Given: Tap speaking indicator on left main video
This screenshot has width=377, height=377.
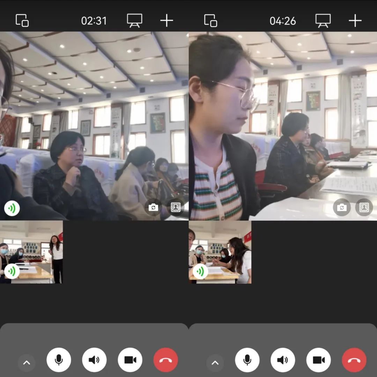Looking at the screenshot, I should point(12,208).
